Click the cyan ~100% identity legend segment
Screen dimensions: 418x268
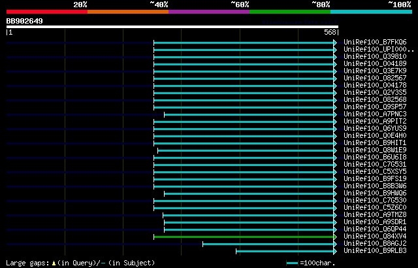[x=372, y=12]
